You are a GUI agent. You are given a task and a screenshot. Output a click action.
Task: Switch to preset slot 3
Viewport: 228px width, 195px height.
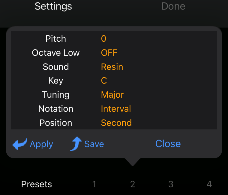(171, 184)
